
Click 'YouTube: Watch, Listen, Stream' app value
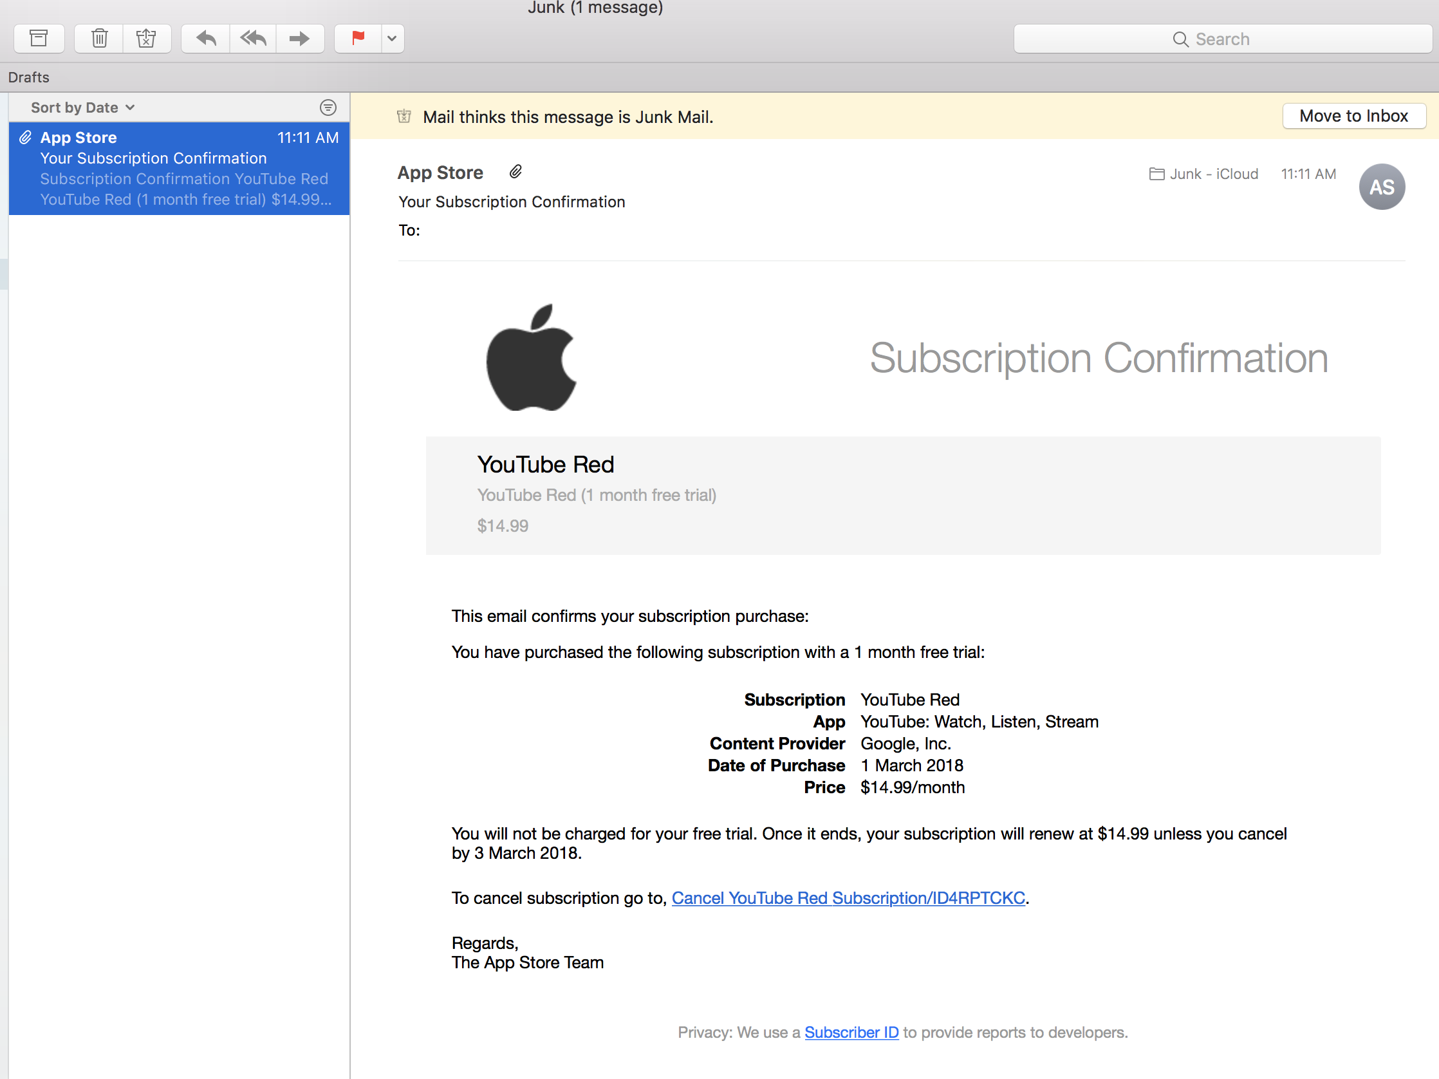[x=979, y=722]
